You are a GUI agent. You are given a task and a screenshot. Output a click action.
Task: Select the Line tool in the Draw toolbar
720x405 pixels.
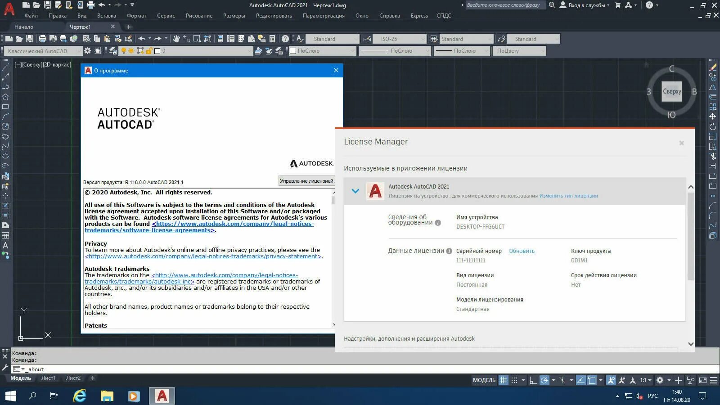point(5,67)
